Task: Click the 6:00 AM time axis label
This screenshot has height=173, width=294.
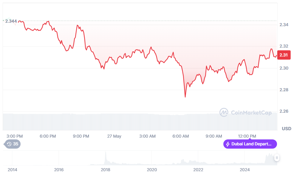Action: click(181, 136)
